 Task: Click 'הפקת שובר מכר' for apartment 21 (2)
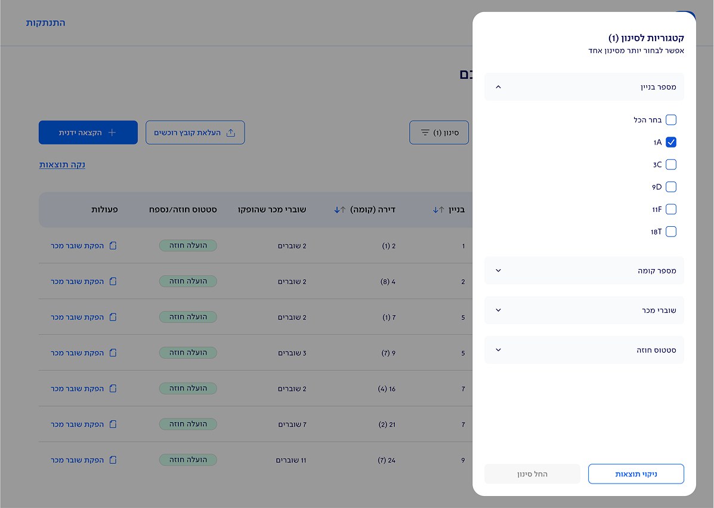(x=84, y=424)
